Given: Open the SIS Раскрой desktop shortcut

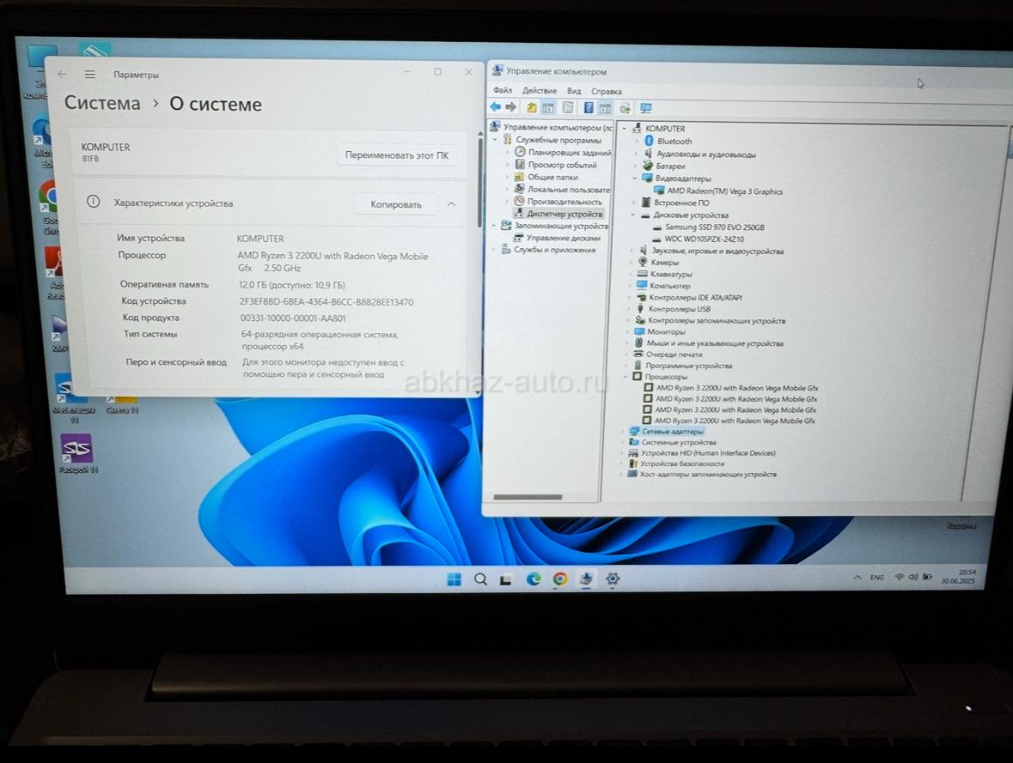Looking at the screenshot, I should click(x=76, y=453).
